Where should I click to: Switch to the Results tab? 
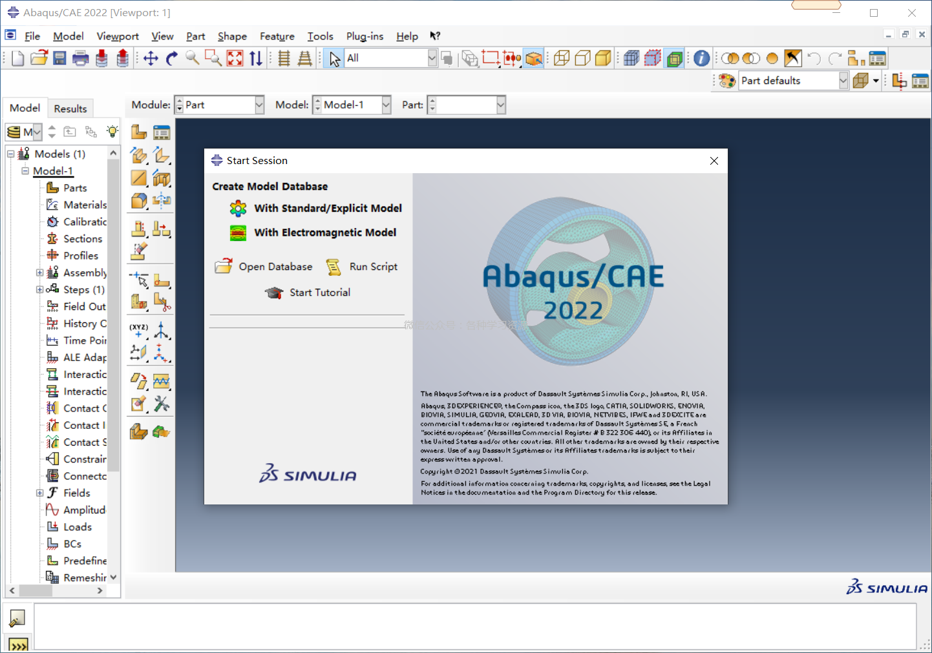click(70, 109)
